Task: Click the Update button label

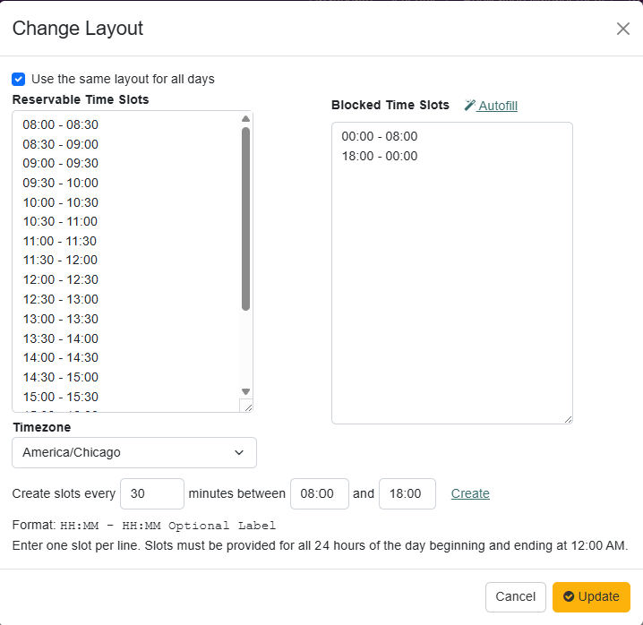Action: coord(598,597)
